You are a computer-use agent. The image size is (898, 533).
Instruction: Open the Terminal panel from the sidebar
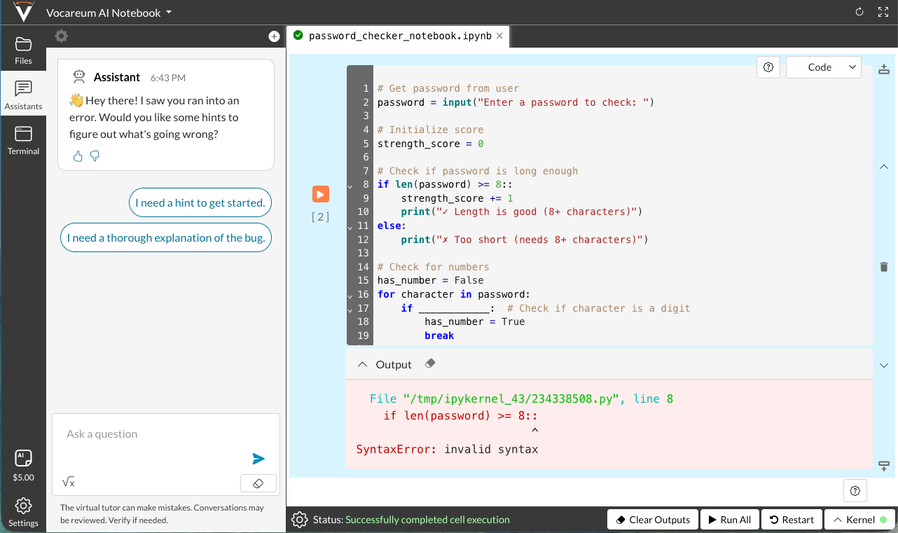pos(23,140)
